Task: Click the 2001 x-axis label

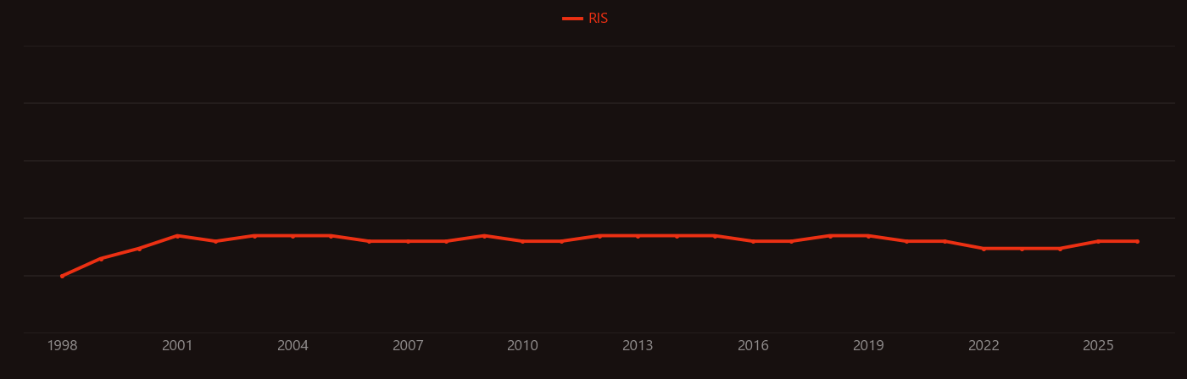Action: [x=177, y=346]
